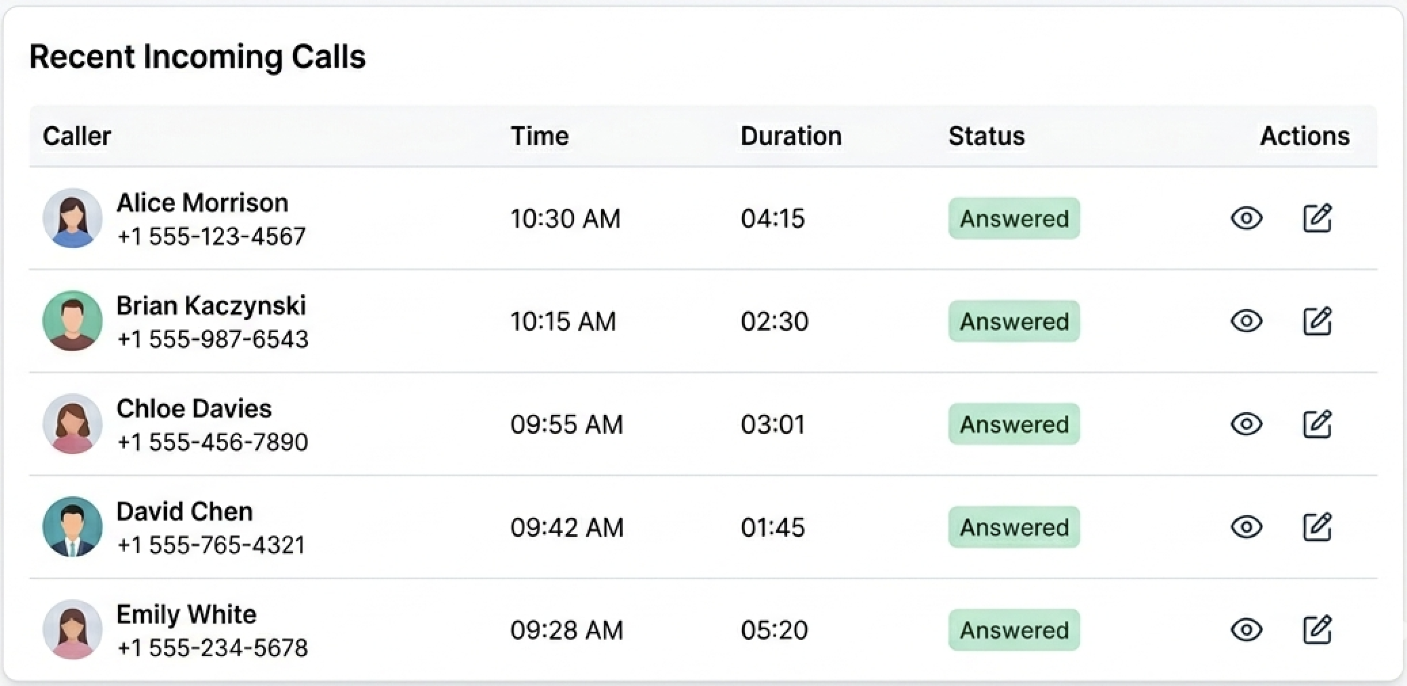This screenshot has height=686, width=1407.
Task: Select the Time column header
Action: pos(540,136)
